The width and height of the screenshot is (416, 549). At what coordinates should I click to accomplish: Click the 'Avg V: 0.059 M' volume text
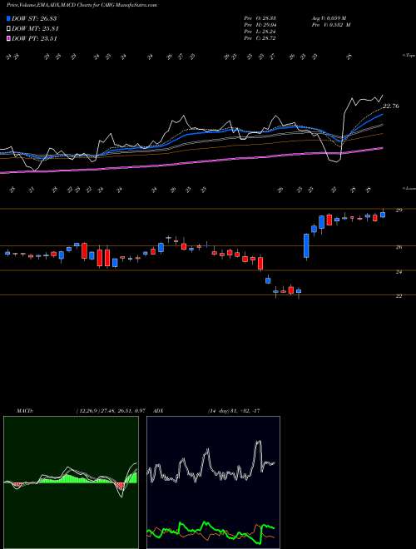pos(328,18)
